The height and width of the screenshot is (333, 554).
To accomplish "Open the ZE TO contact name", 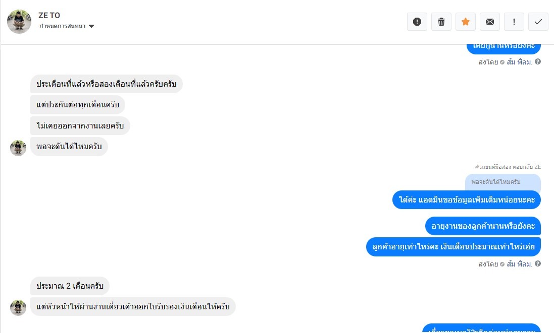I will point(49,16).
